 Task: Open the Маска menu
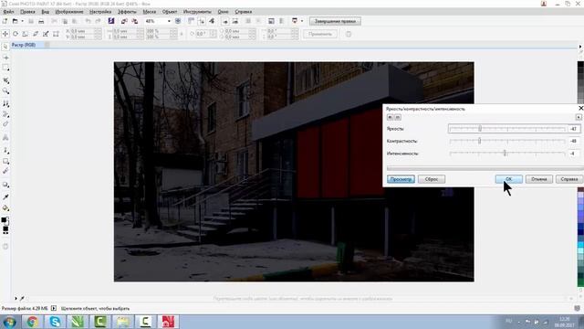tap(150, 12)
